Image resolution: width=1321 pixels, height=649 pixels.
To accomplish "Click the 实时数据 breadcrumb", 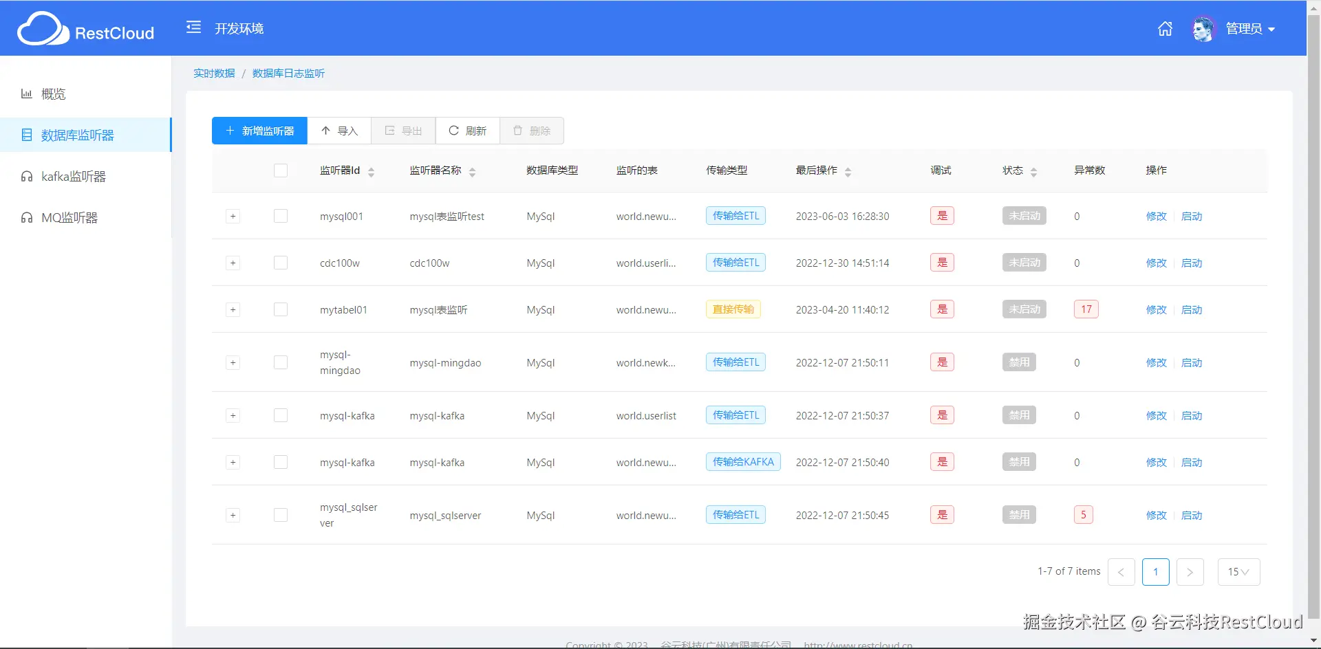I will (214, 74).
